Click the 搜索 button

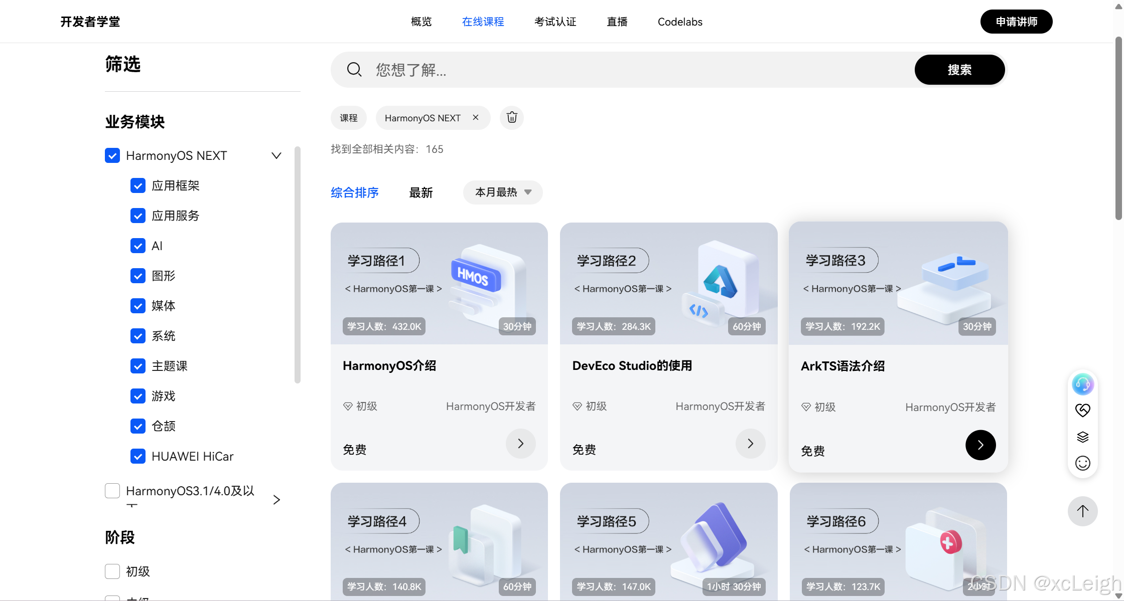pyautogui.click(x=959, y=70)
